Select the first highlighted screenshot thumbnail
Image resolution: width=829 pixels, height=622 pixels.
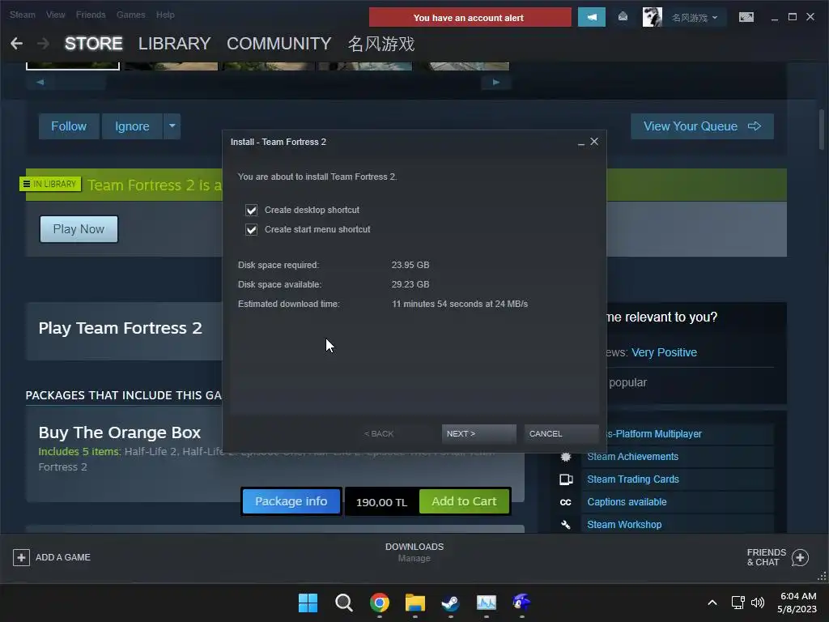pyautogui.click(x=73, y=66)
